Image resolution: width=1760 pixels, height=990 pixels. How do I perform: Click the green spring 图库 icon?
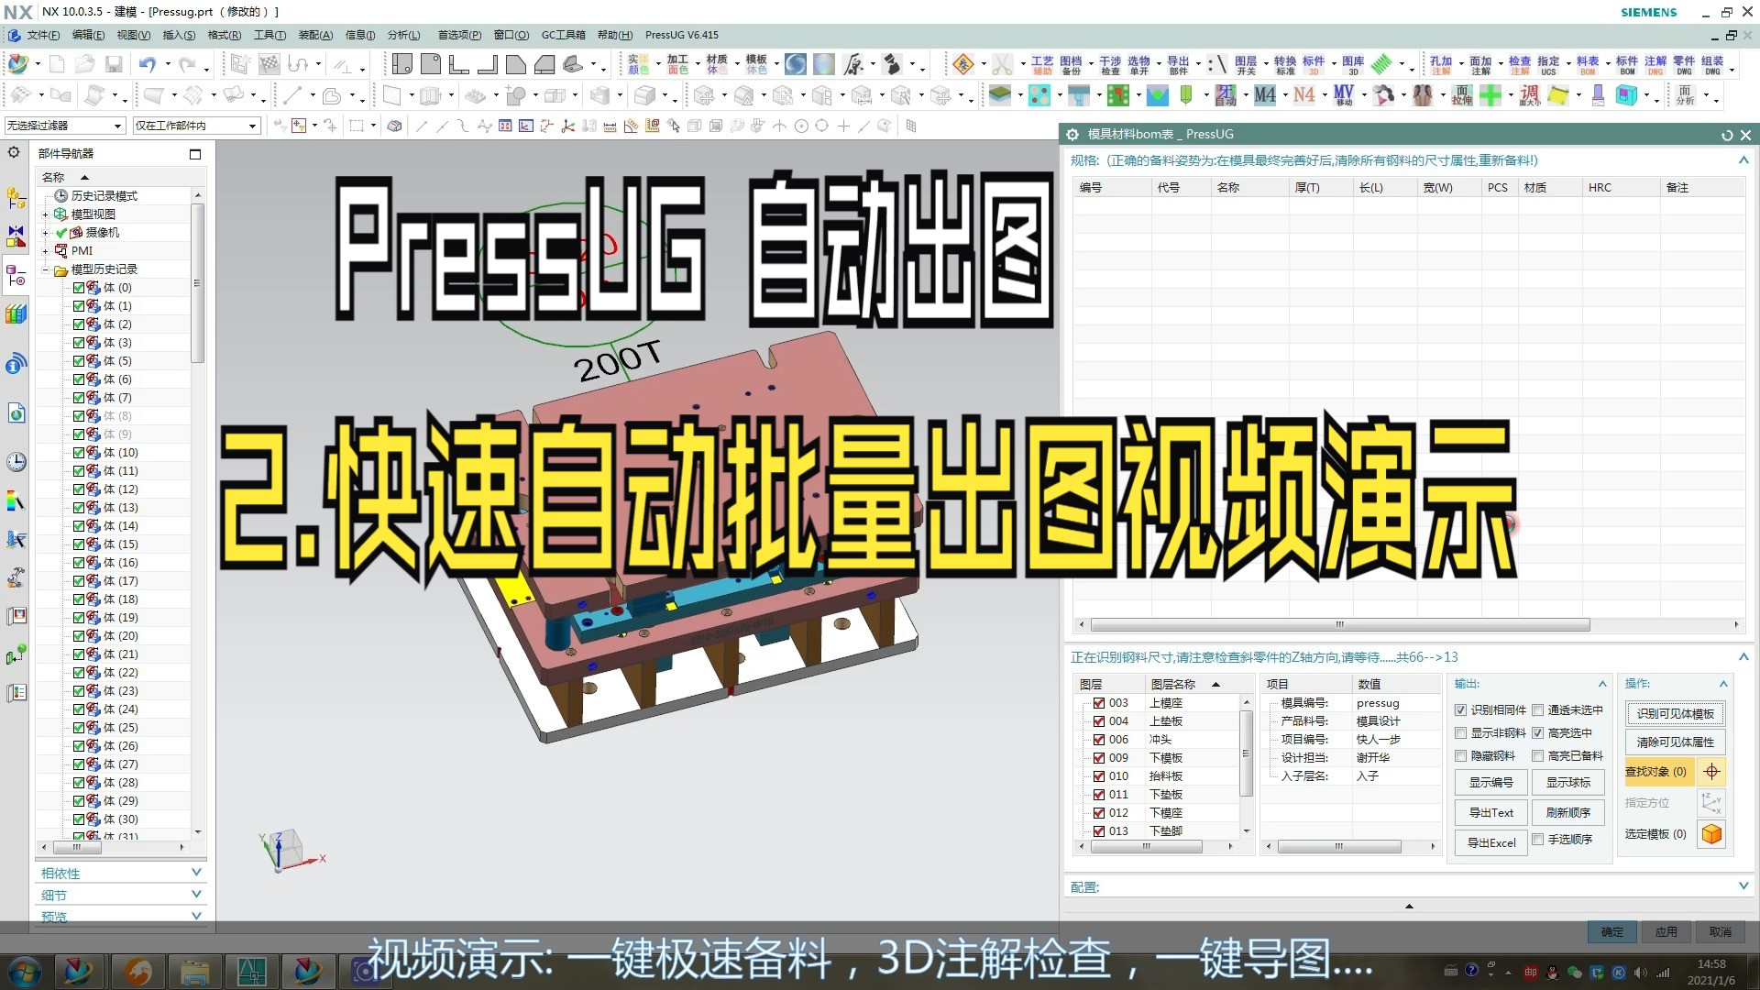(1381, 64)
